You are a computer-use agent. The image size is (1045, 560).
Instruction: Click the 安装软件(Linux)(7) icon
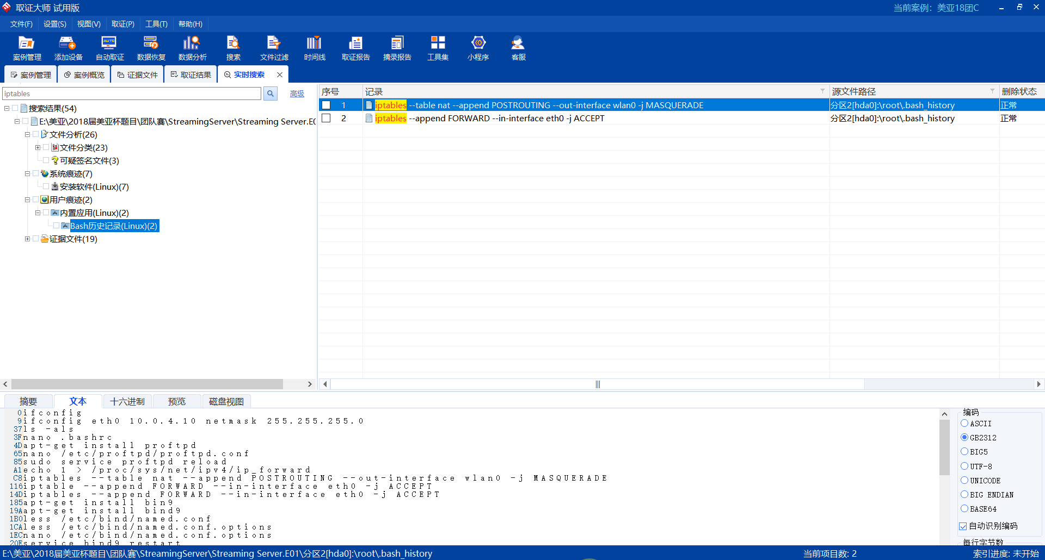[55, 186]
